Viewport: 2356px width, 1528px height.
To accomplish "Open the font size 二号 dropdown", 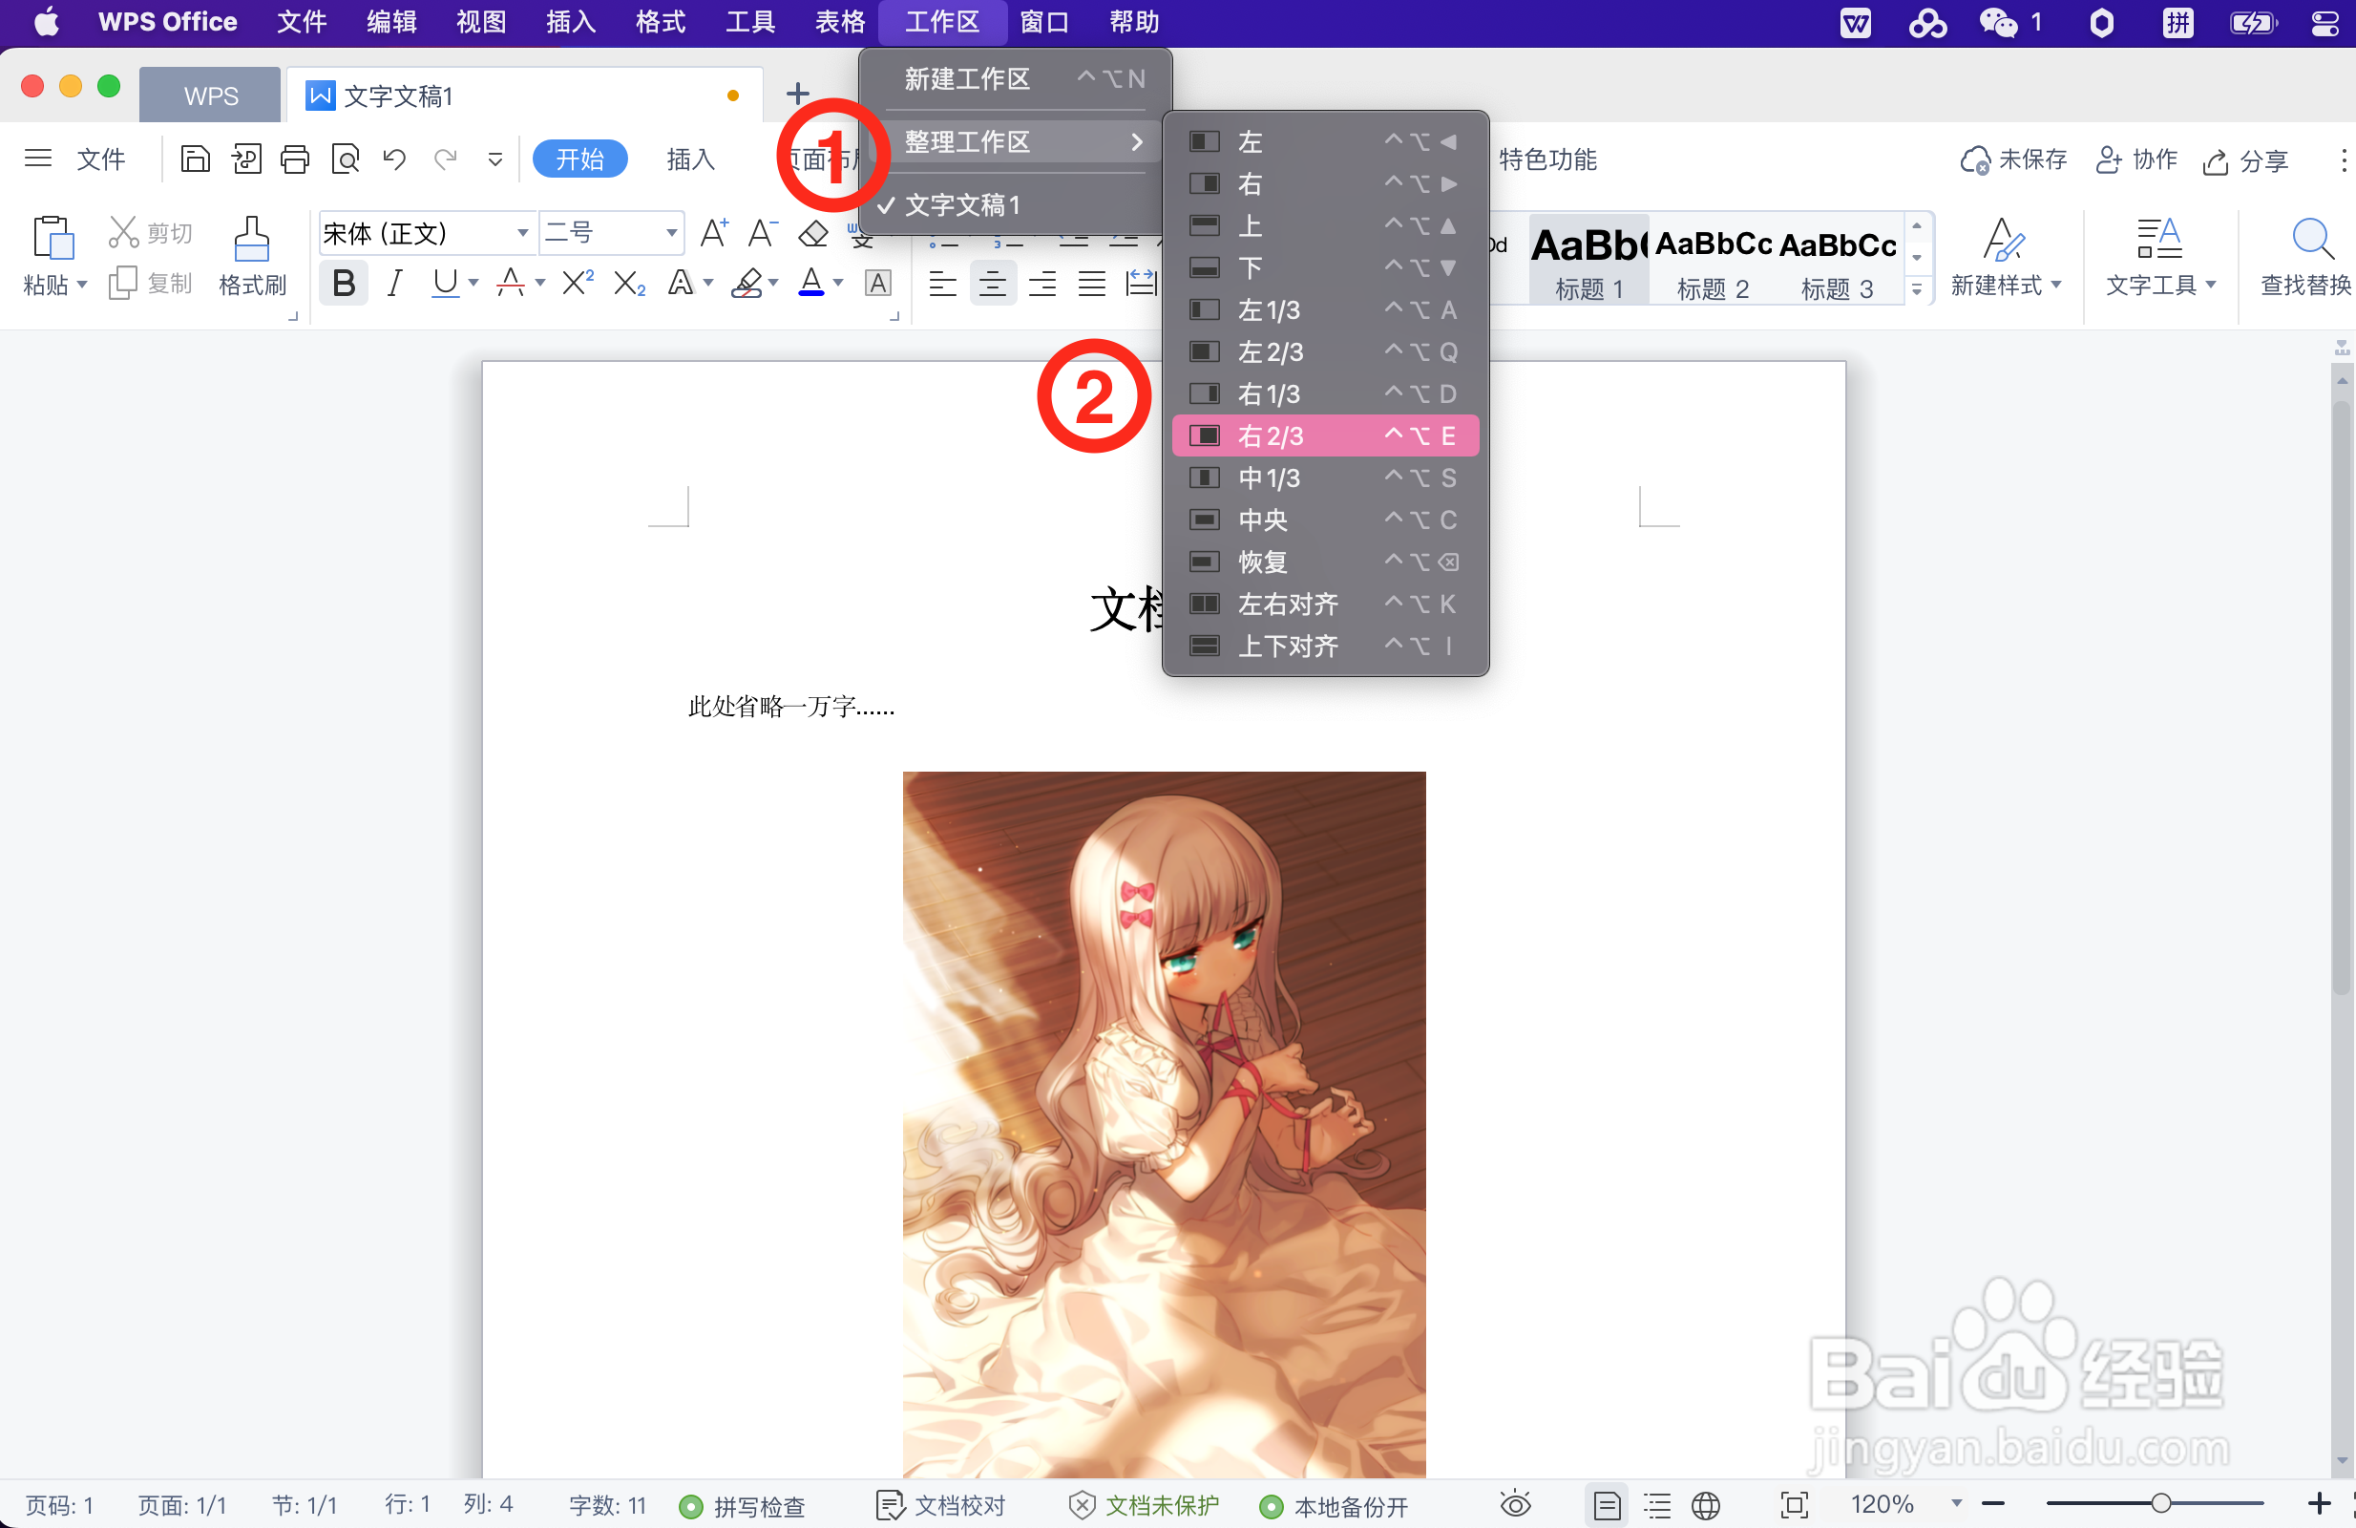I will tap(671, 234).
